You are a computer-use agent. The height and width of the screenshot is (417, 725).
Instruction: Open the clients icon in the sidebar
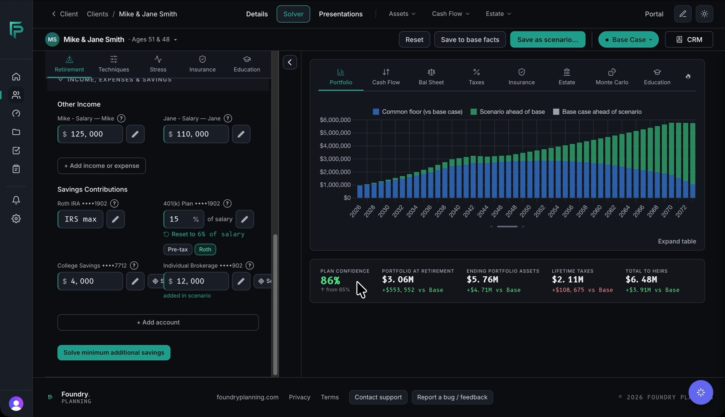point(16,95)
